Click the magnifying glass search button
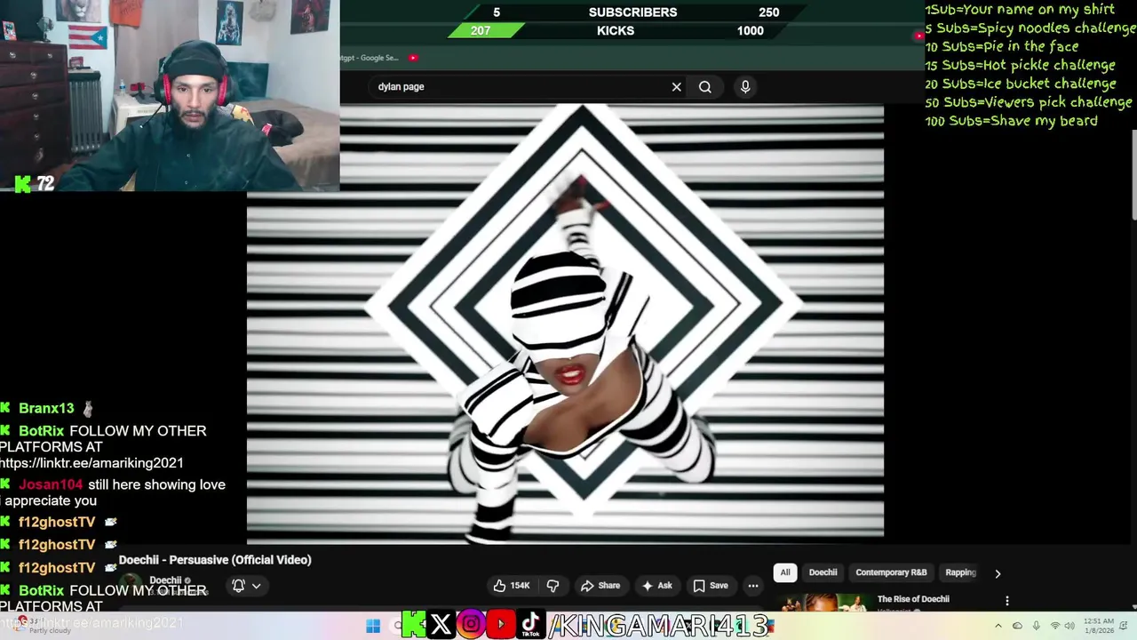The width and height of the screenshot is (1137, 640). tap(705, 87)
